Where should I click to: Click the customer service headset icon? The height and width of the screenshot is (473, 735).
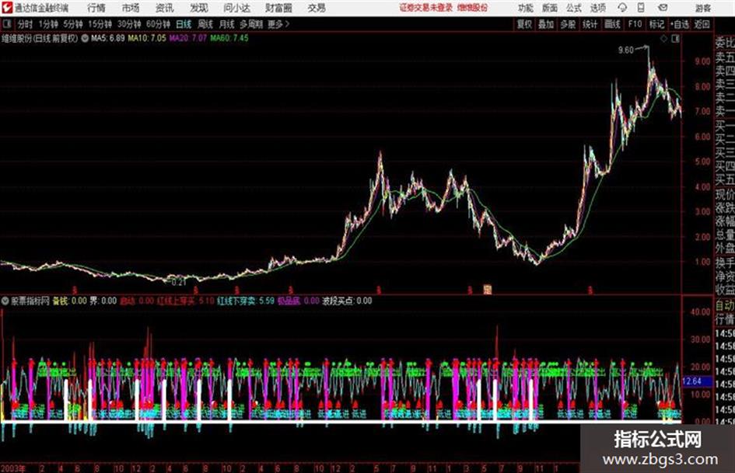622,8
